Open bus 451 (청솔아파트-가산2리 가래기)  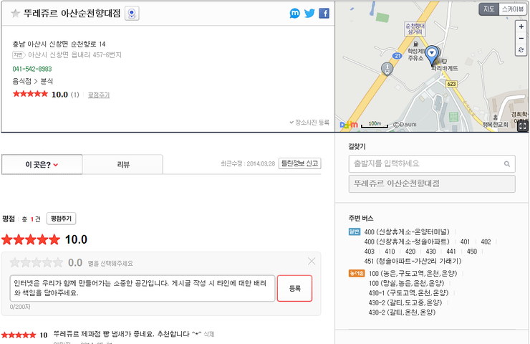pos(413,261)
